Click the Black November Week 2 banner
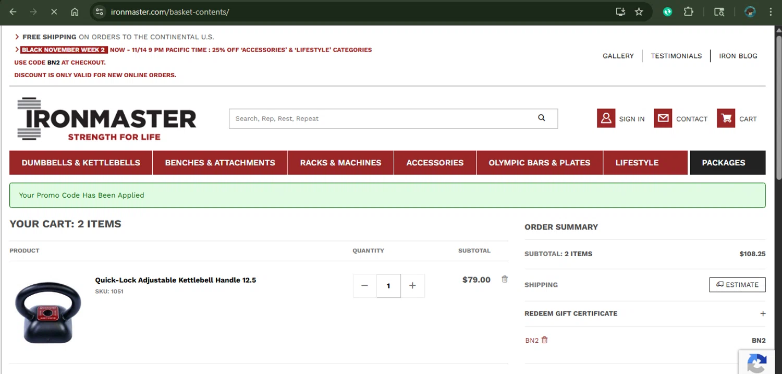 pyautogui.click(x=64, y=50)
